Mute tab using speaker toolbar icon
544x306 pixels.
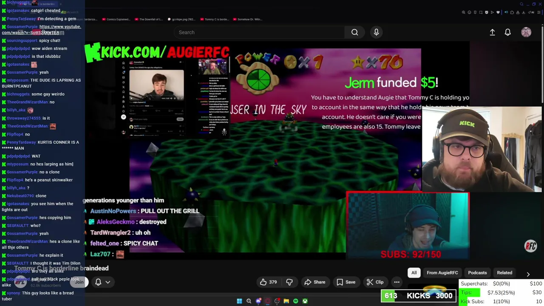506,12
